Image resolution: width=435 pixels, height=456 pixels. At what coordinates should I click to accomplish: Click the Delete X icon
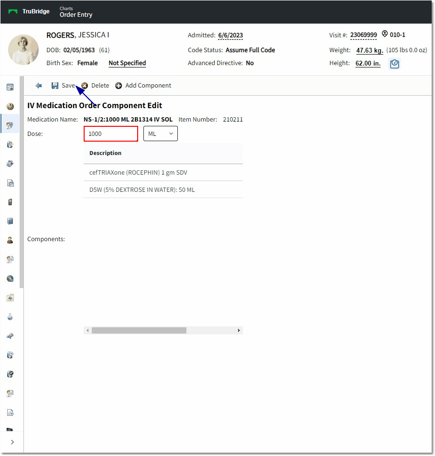click(x=85, y=86)
